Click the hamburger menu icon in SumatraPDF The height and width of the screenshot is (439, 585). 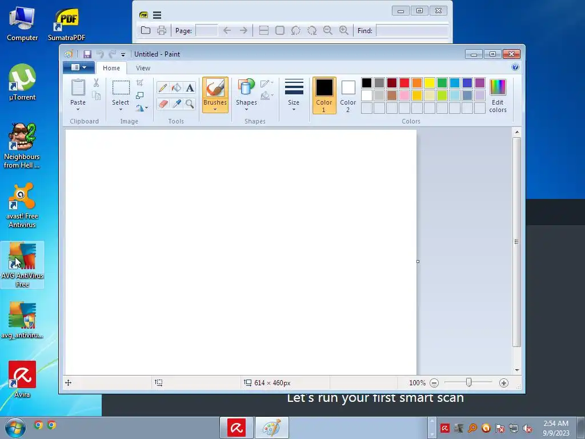(x=157, y=15)
